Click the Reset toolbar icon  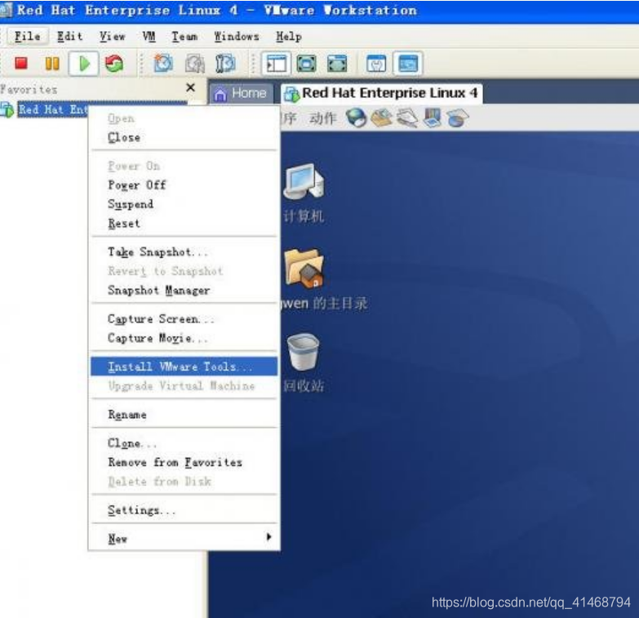tap(114, 63)
